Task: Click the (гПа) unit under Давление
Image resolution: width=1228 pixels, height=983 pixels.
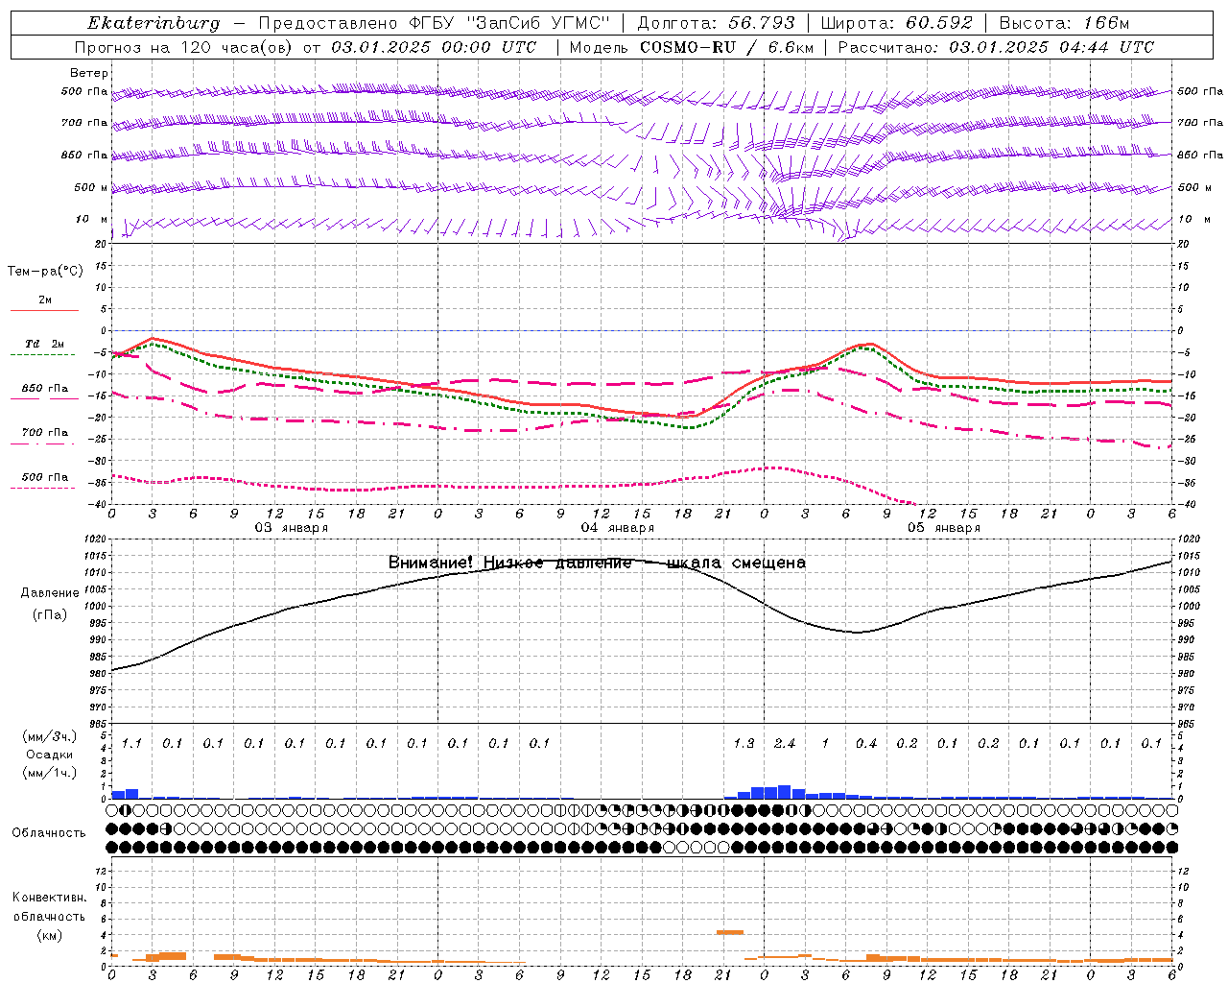Action: (x=50, y=615)
